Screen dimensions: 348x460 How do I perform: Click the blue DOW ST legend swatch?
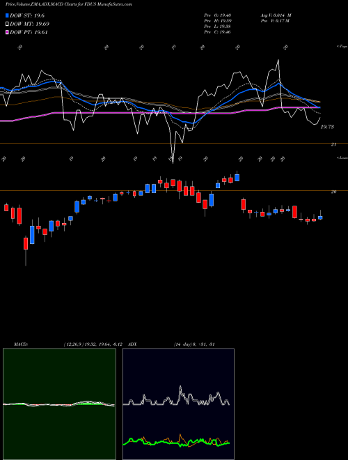[8, 15]
